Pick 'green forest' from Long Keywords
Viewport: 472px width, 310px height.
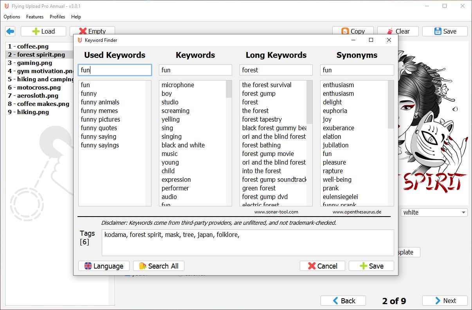click(x=259, y=188)
